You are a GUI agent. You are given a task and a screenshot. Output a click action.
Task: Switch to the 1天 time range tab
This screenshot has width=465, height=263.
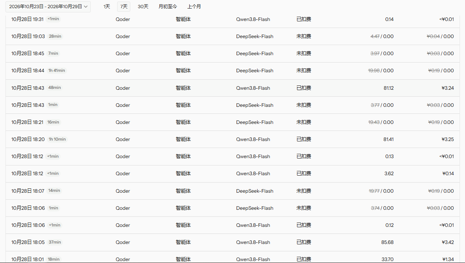click(x=107, y=7)
